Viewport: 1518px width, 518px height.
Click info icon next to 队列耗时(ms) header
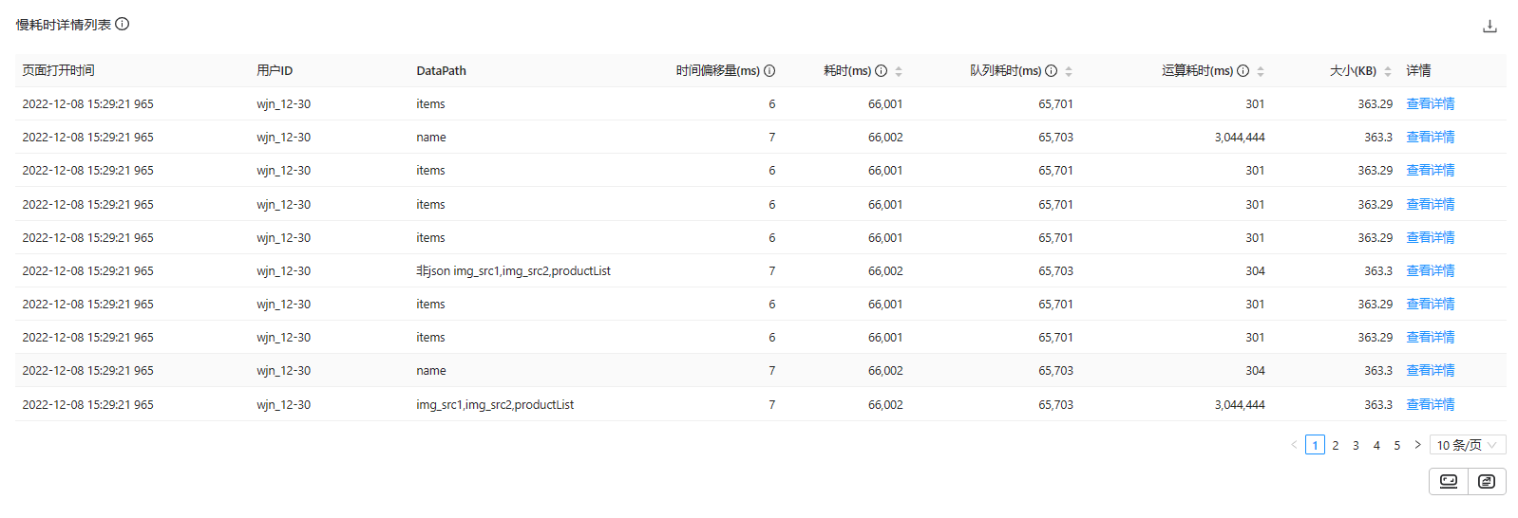click(1051, 71)
